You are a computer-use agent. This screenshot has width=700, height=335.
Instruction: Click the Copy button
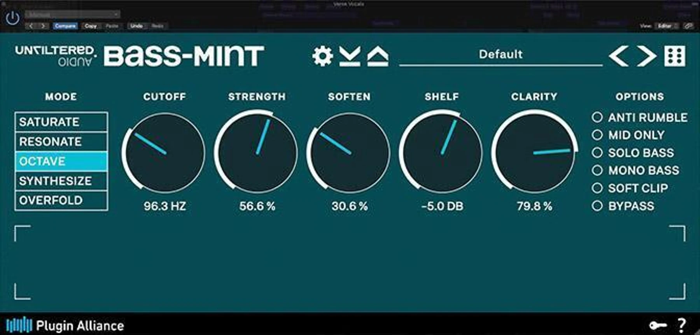(x=91, y=26)
